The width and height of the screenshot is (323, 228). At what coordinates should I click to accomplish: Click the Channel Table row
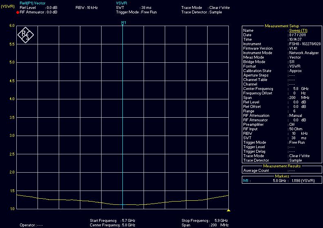coord(282,80)
